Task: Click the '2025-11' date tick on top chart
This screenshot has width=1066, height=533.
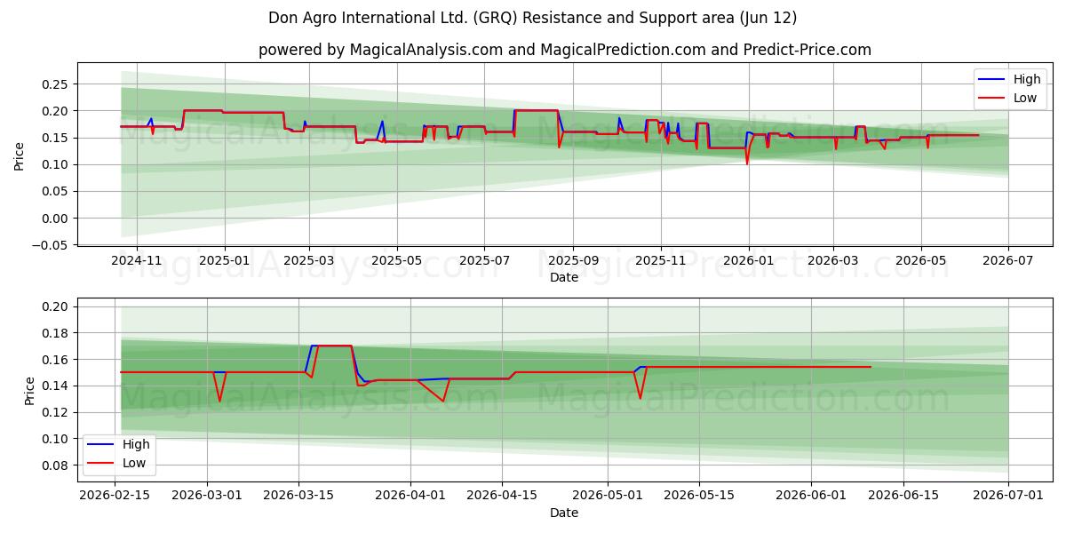Action: (x=660, y=259)
